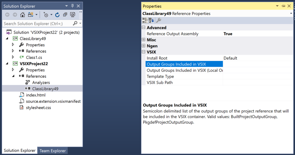Select the Template Type property

pyautogui.click(x=160, y=76)
